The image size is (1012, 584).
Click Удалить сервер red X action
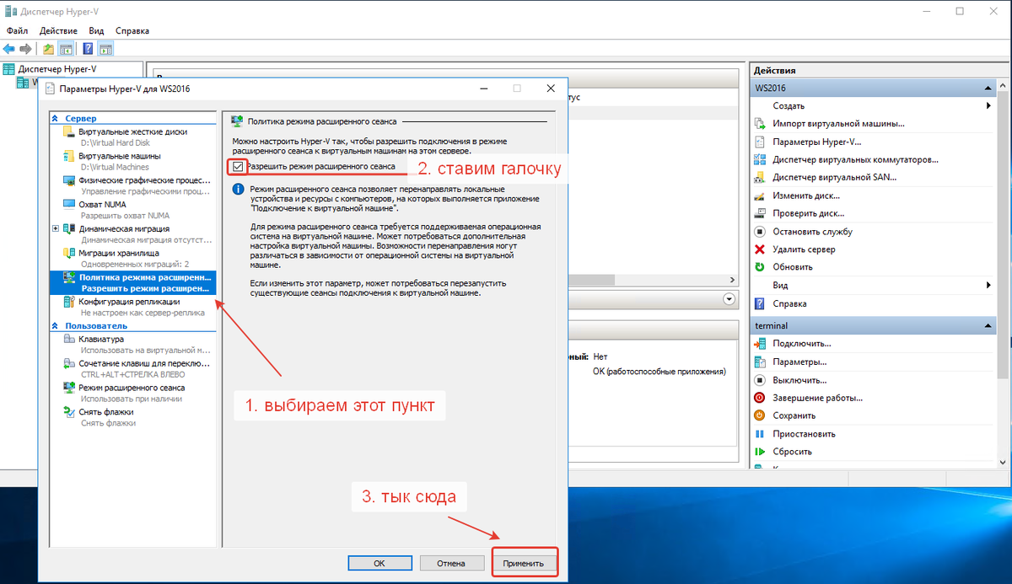[804, 249]
